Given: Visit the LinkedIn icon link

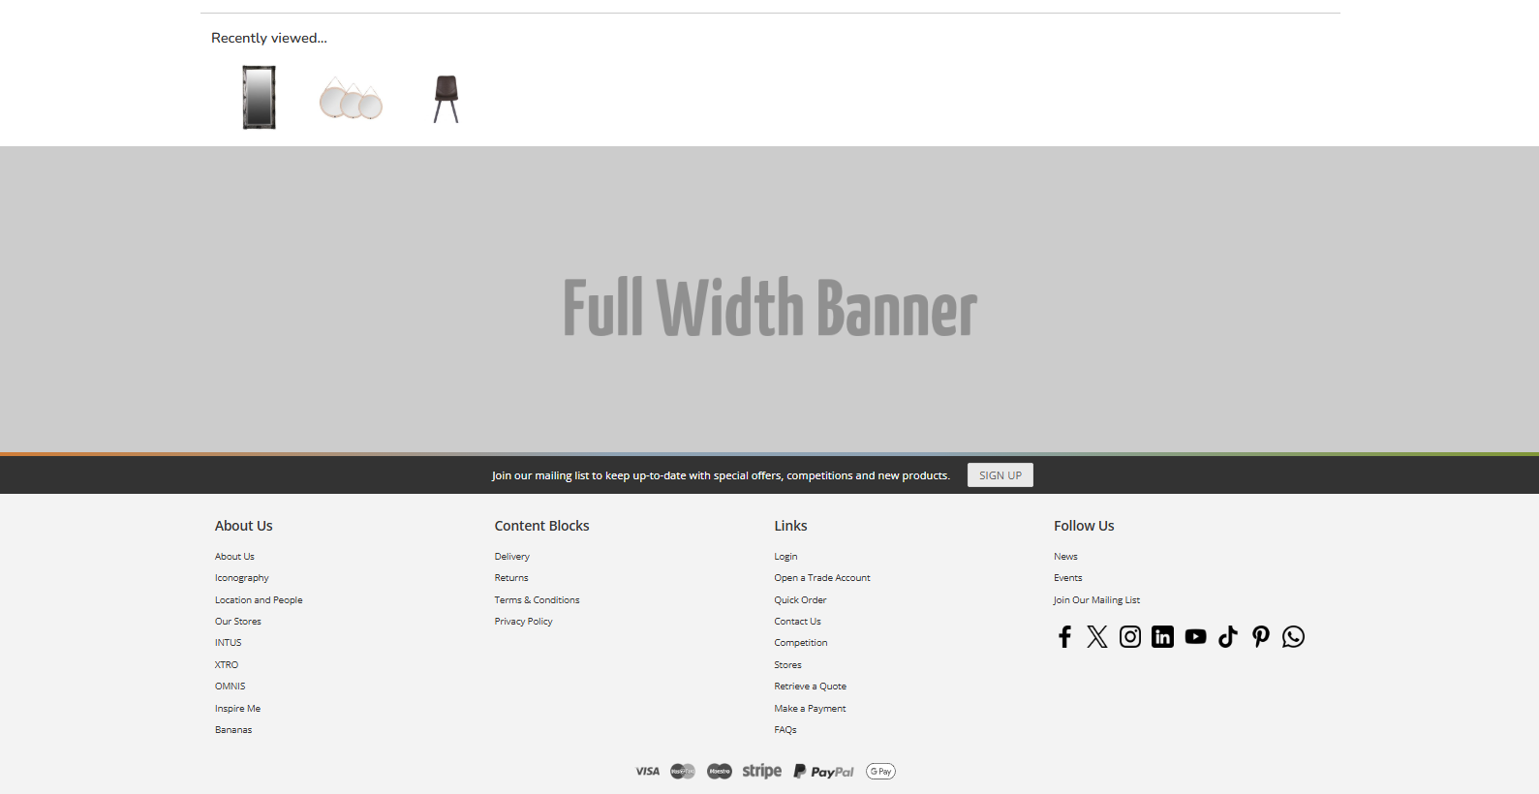Looking at the screenshot, I should tap(1162, 636).
